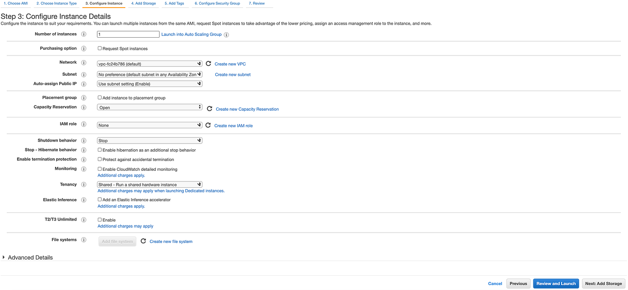Open the Purchasing option info tooltip
The height and width of the screenshot is (290, 628).
(x=84, y=48)
